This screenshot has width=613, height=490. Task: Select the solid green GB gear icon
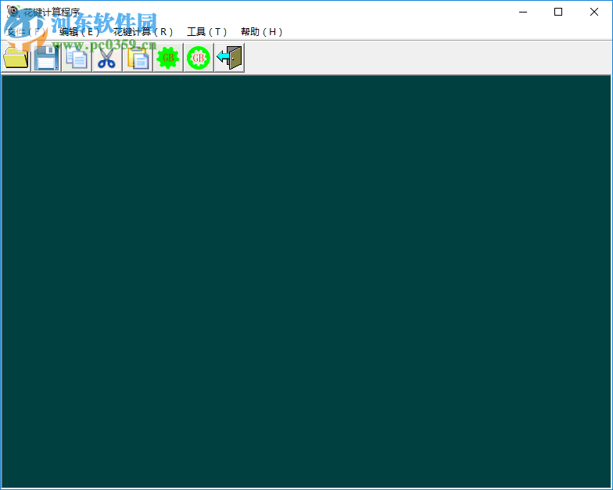(168, 58)
